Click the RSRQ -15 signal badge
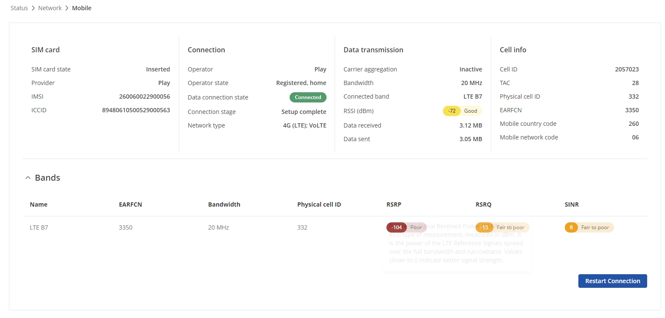Image resolution: width=665 pixels, height=318 pixels. pos(502,227)
